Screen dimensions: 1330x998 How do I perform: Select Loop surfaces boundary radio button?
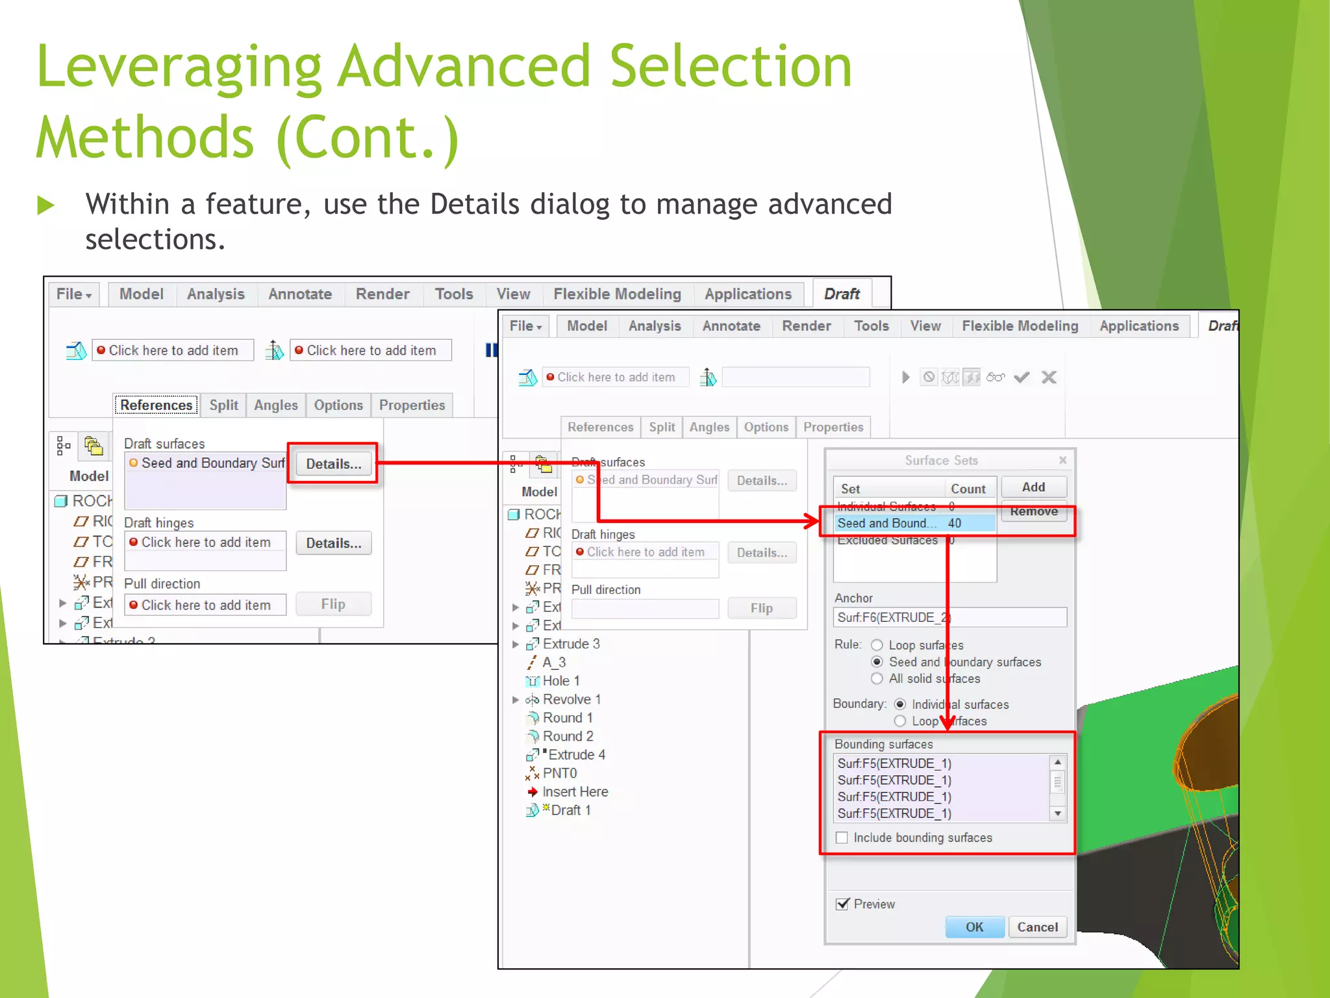pos(900,721)
